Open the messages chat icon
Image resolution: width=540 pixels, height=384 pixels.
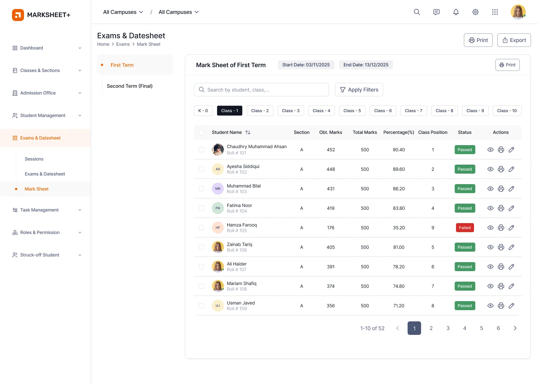coord(436,12)
